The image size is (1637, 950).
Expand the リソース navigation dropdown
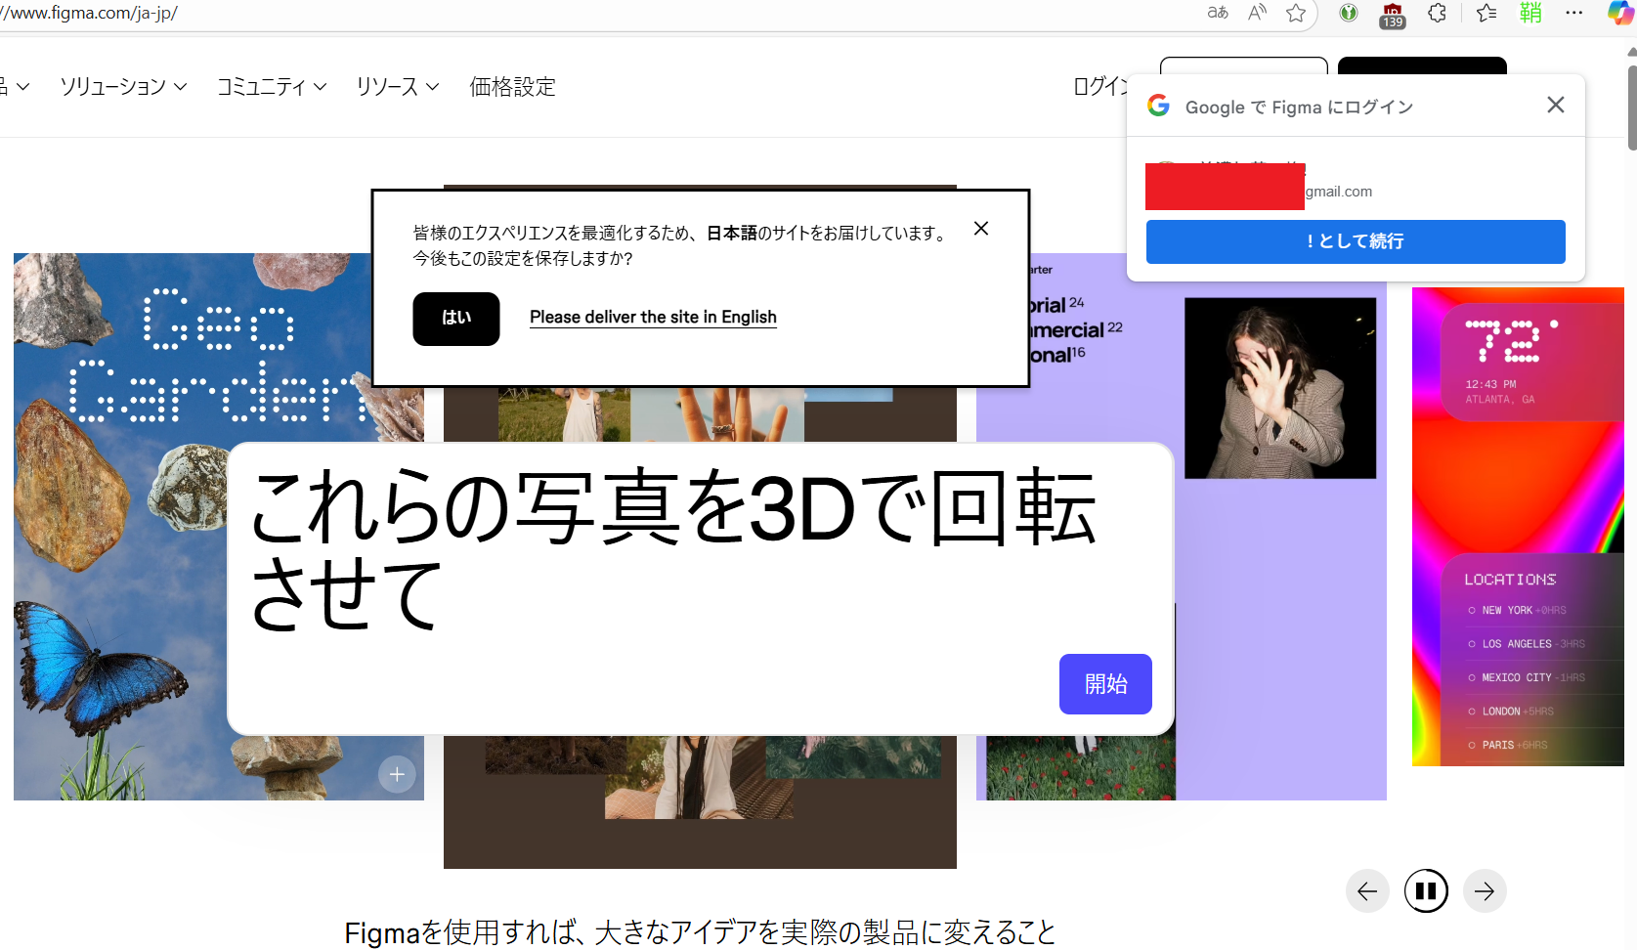point(396,87)
